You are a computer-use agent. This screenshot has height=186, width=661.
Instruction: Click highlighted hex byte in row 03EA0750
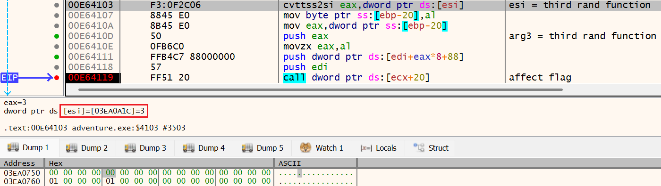pos(110,173)
